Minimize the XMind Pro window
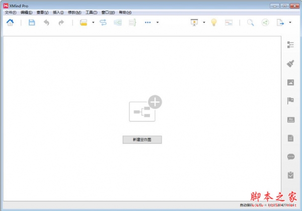 275,6
